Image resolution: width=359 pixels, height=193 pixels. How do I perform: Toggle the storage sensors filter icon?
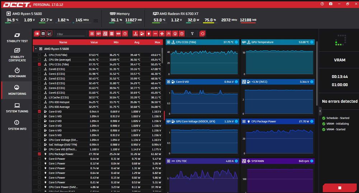coord(112,34)
